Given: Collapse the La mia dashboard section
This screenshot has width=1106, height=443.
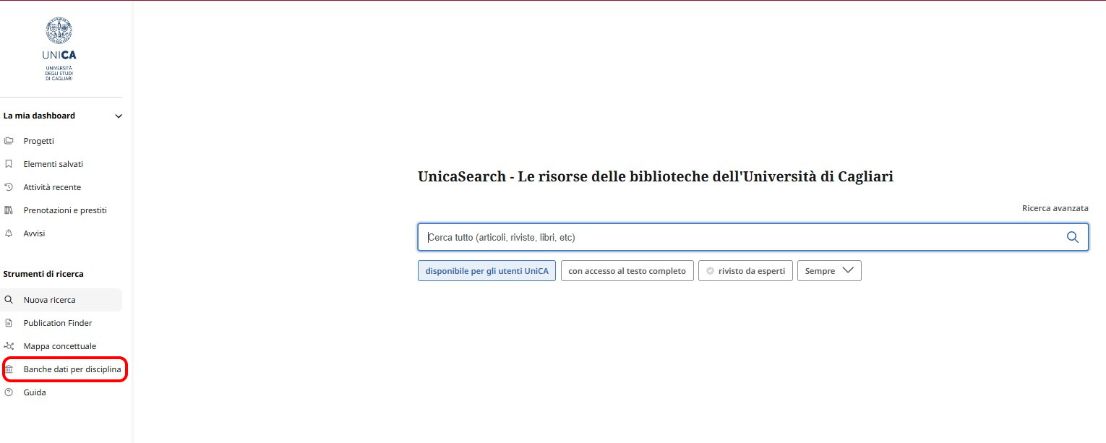Looking at the screenshot, I should click(119, 116).
